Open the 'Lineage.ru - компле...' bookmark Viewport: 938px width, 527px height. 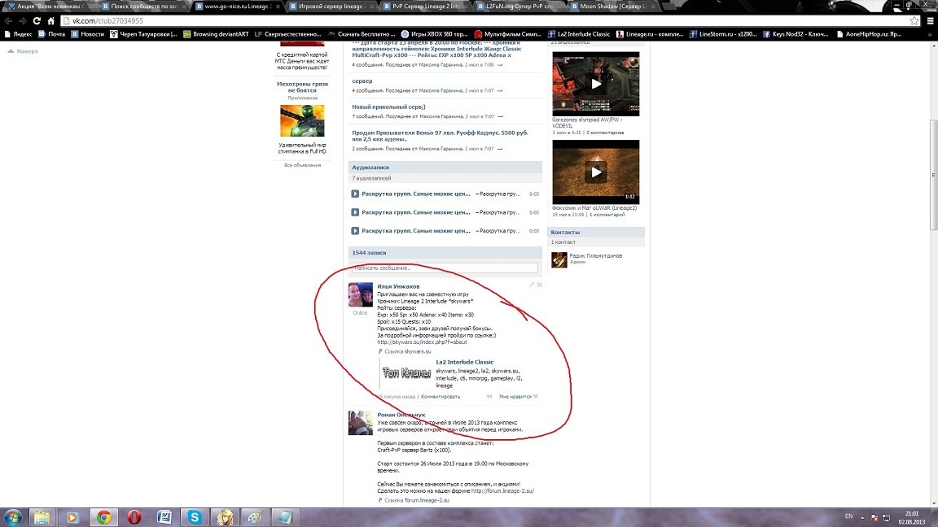point(650,34)
